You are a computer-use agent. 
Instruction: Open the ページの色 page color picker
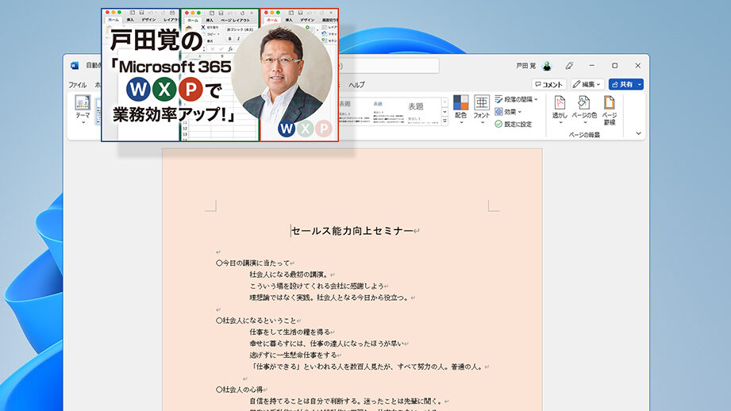pyautogui.click(x=584, y=110)
